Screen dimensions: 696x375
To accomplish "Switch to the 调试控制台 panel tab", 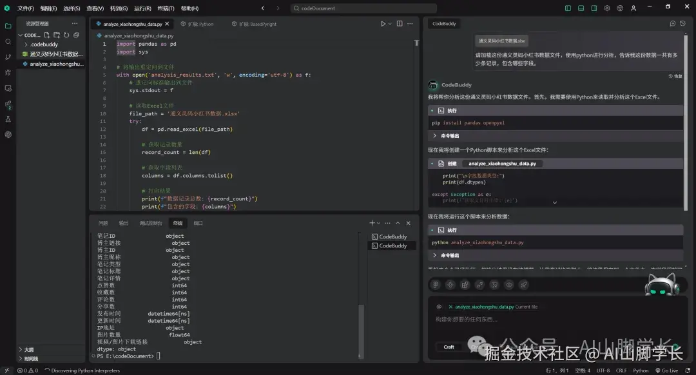I will [x=150, y=223].
